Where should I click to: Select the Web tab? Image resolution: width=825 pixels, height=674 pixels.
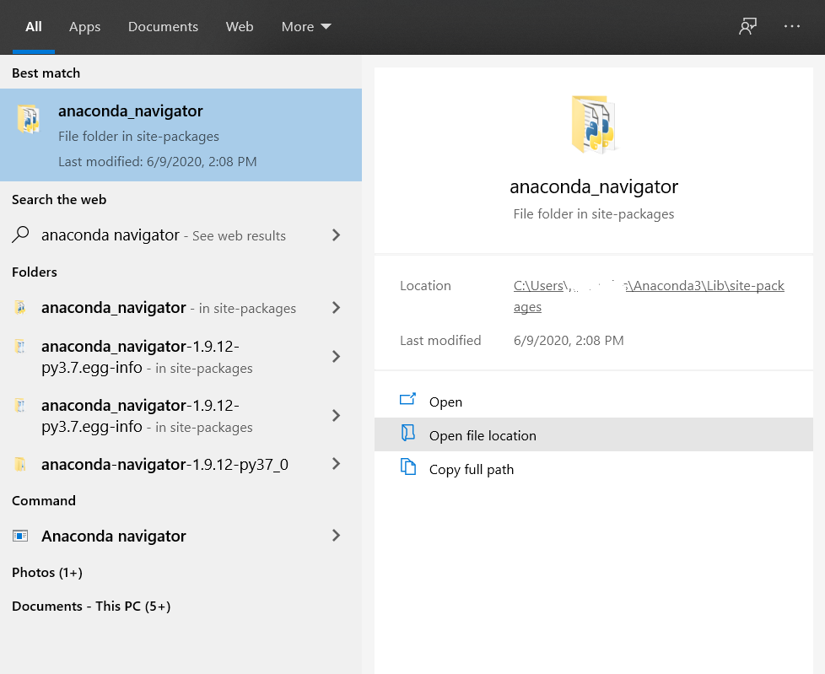coord(240,27)
